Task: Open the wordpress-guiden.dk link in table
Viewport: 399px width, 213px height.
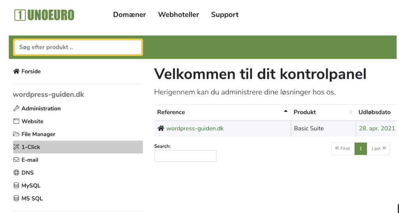Action: tap(195, 128)
